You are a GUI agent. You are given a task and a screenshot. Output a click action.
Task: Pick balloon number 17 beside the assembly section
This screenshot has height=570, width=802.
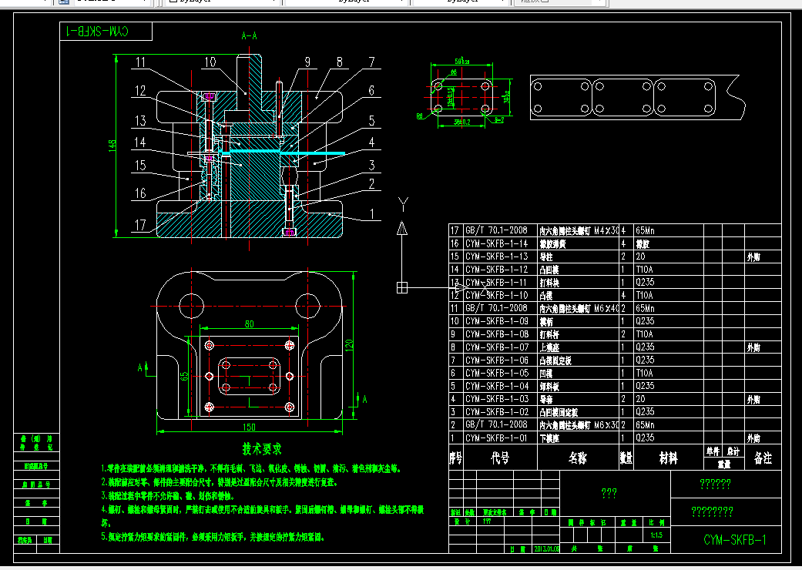pos(140,225)
